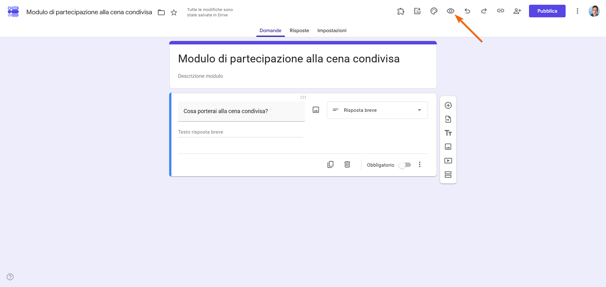Undo the last change
The width and height of the screenshot is (606, 287).
click(467, 11)
